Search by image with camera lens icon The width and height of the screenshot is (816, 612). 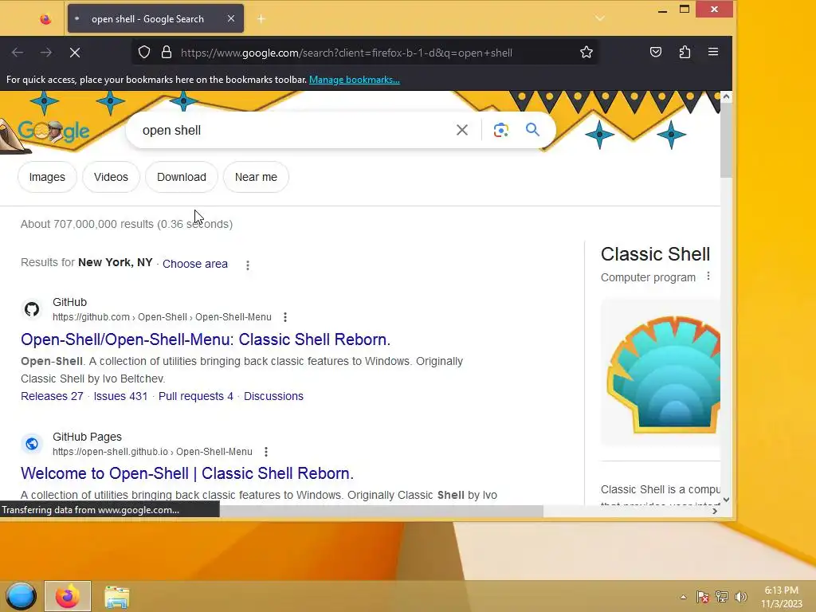[x=500, y=130]
